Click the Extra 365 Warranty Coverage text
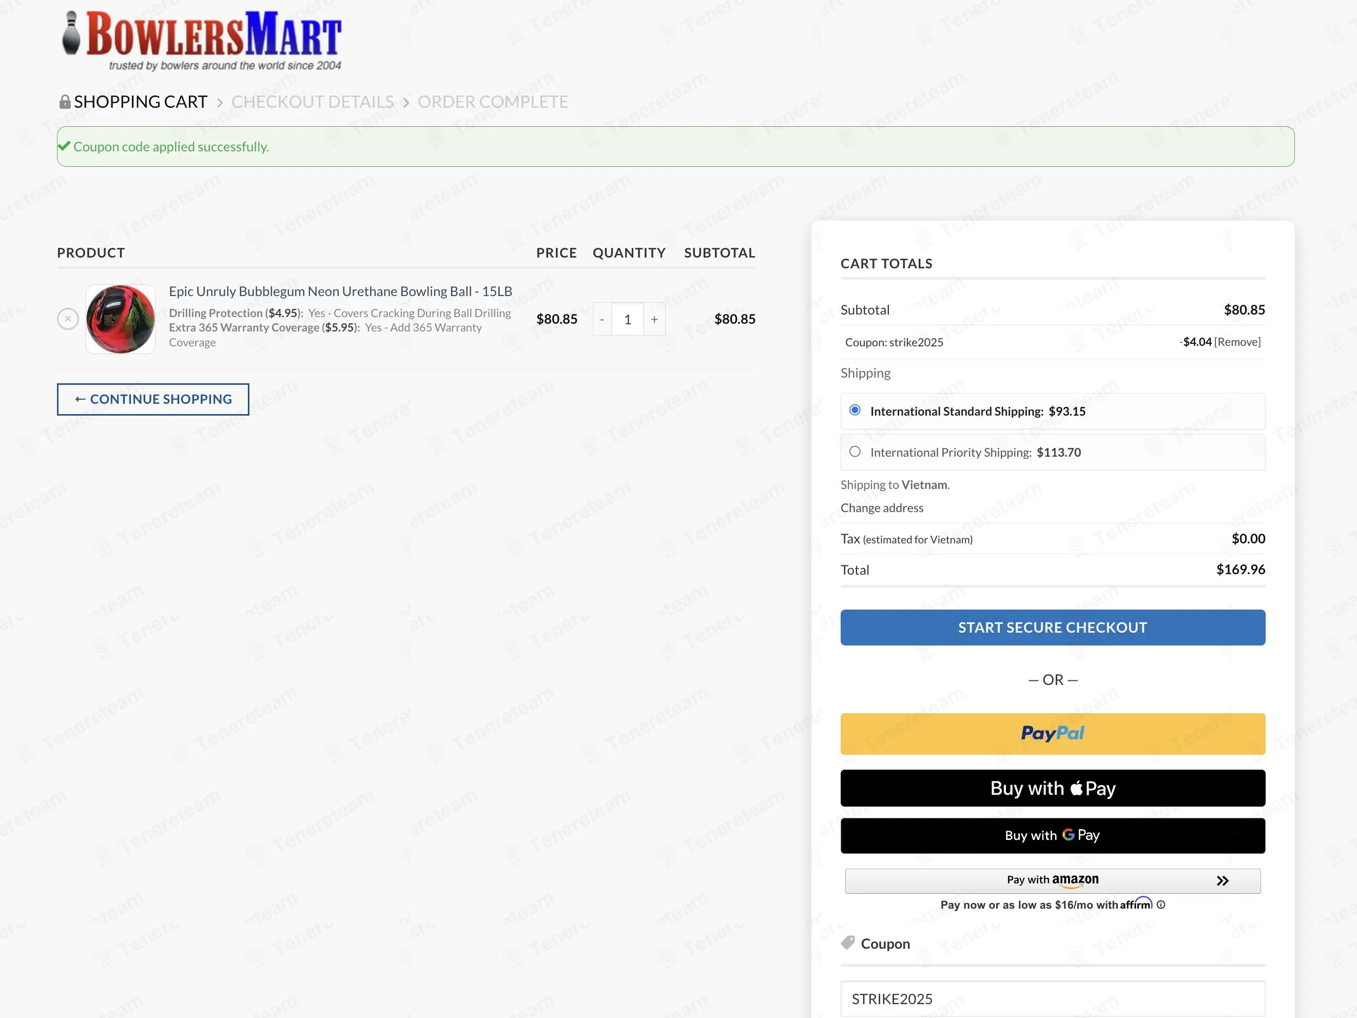 pyautogui.click(x=326, y=334)
